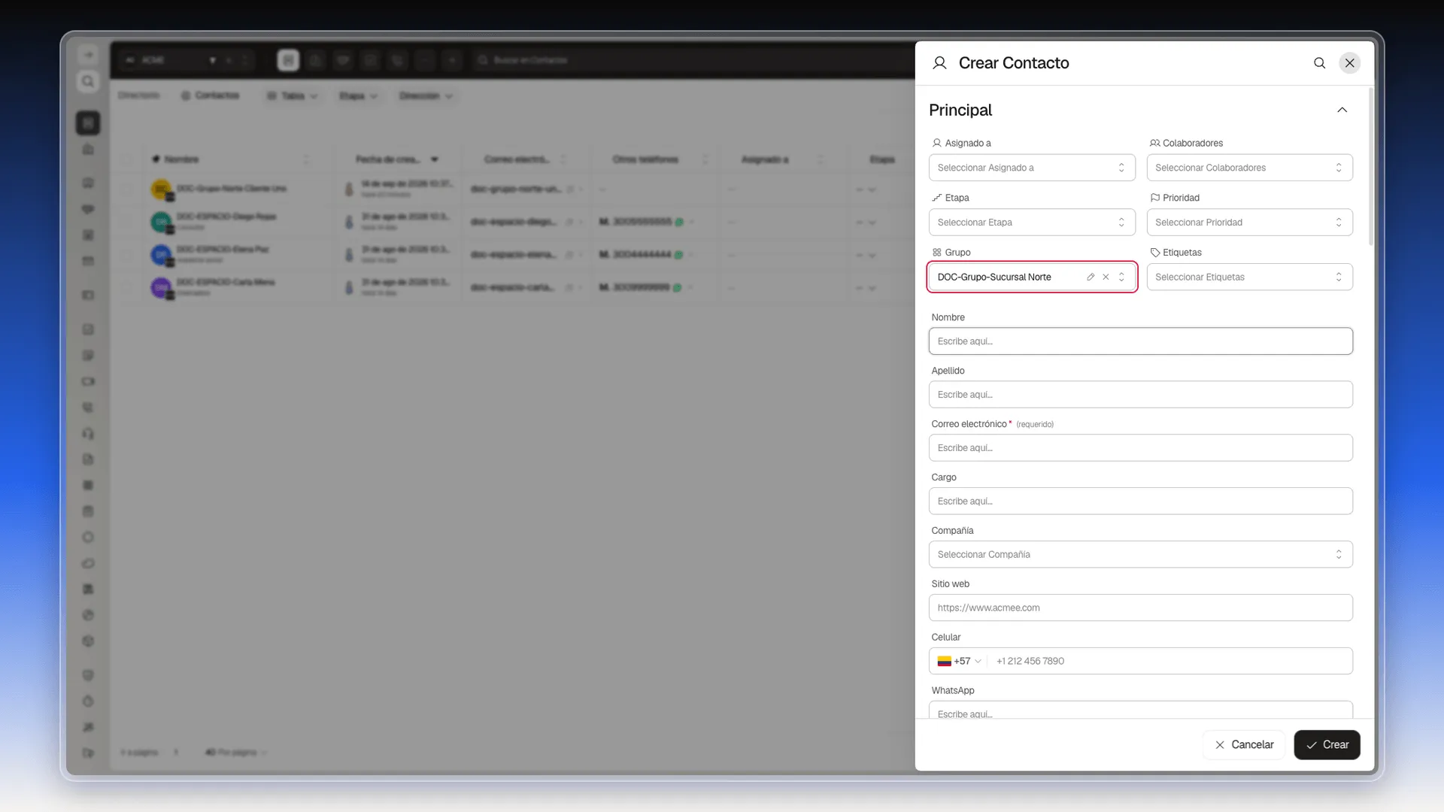The image size is (1444, 812).
Task: Open the Etiquetas selector
Action: pos(1249,277)
